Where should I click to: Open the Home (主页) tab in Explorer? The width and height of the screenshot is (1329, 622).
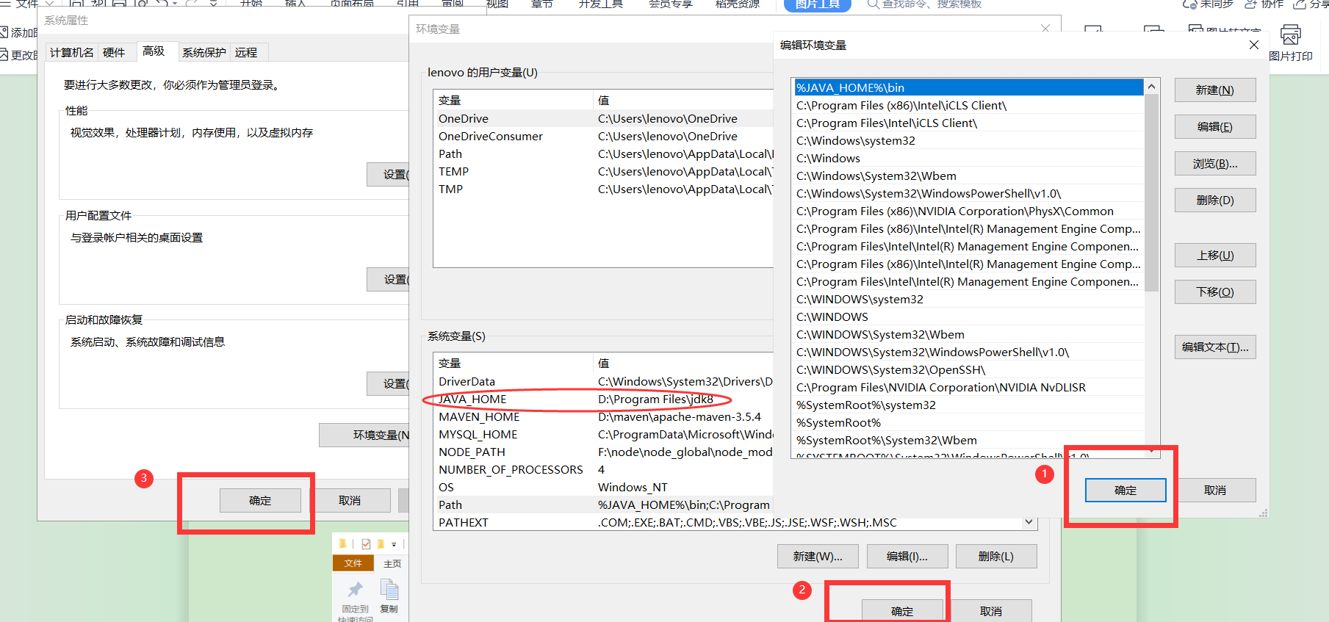pos(392,563)
